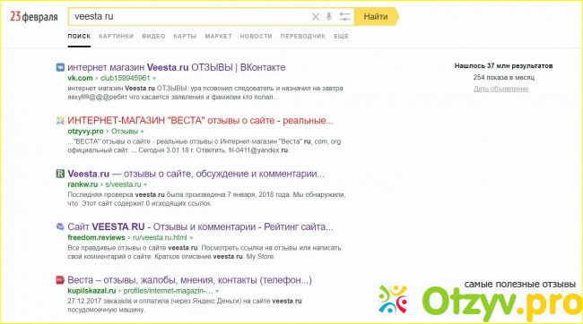Switch to the Картинки tab
Screen dimensions: 583x324
(x=116, y=37)
